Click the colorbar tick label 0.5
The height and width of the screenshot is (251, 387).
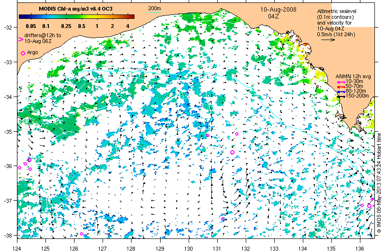coord(82,26)
